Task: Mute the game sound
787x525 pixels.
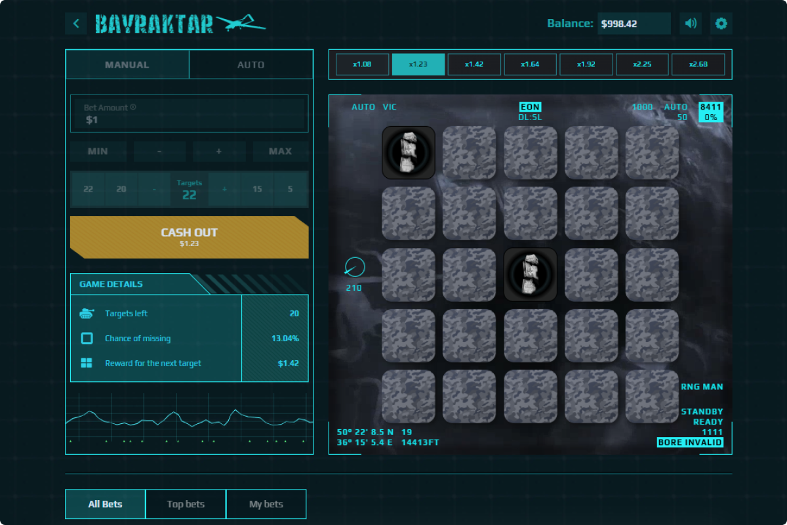Action: pyautogui.click(x=691, y=24)
